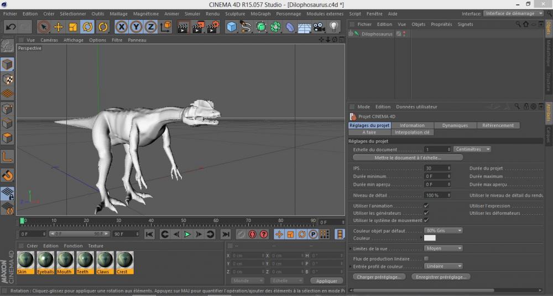553x296 pixels.
Task: Click Mettre le document à l'échelle button
Action: click(408, 158)
